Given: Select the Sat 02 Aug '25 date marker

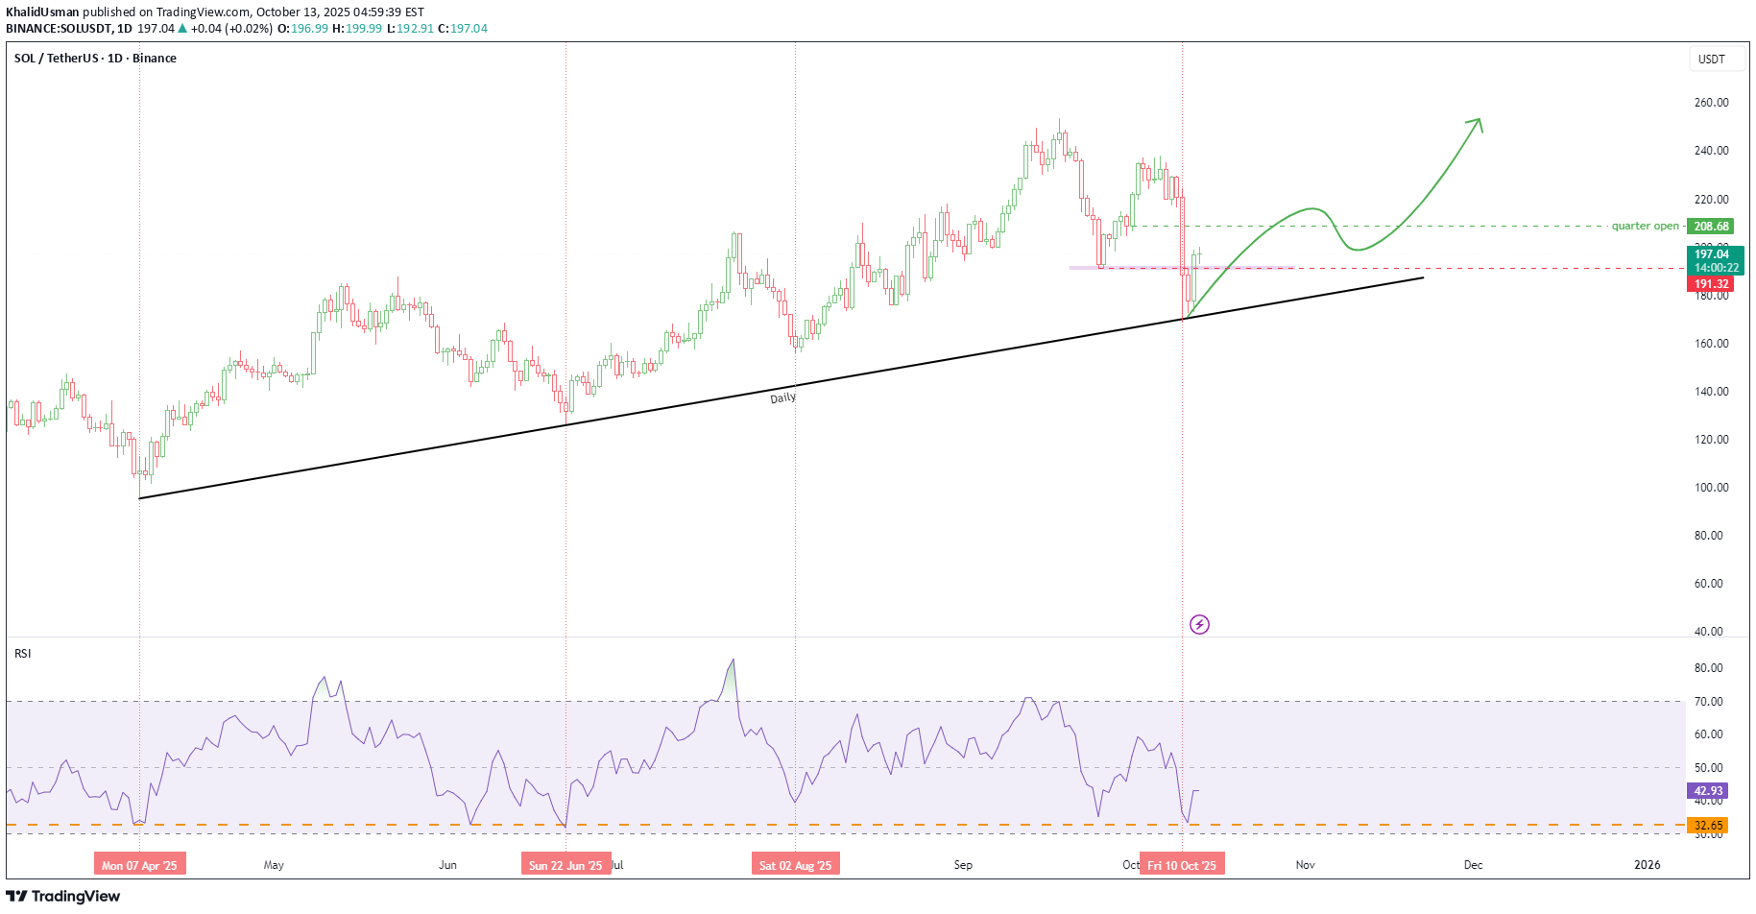Looking at the screenshot, I should coord(795,865).
